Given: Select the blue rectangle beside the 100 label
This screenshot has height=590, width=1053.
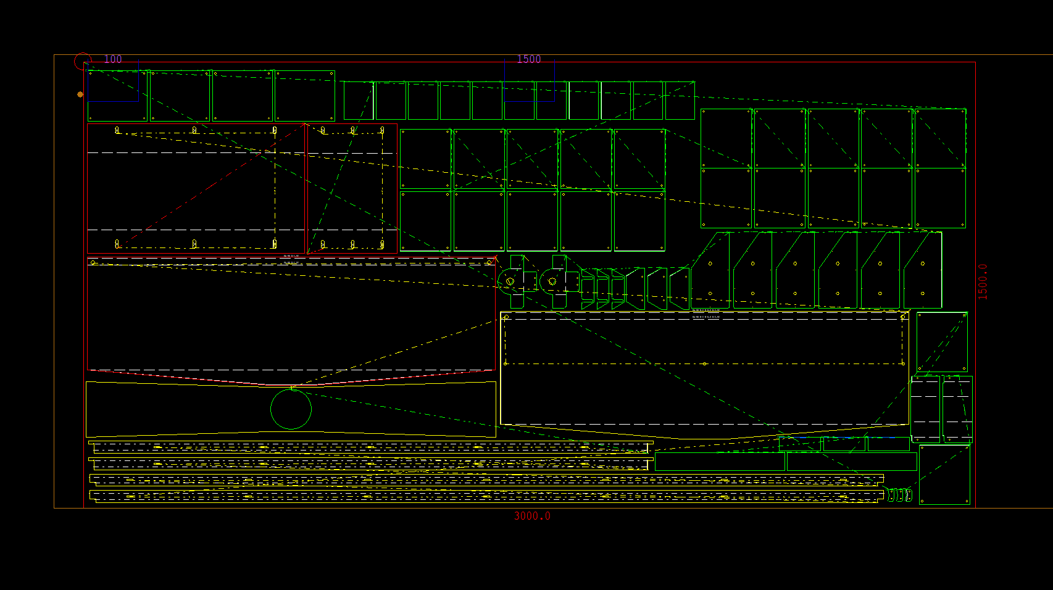Looking at the screenshot, I should tap(113, 81).
